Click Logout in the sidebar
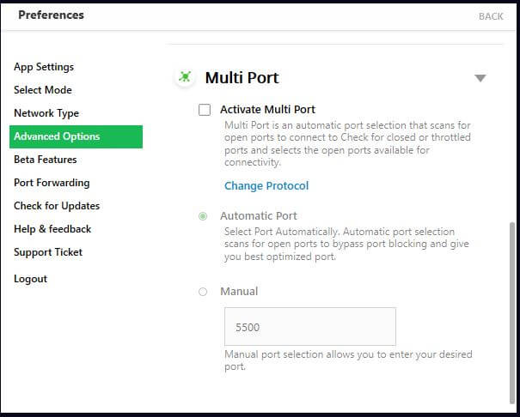The image size is (520, 417). coord(30,279)
